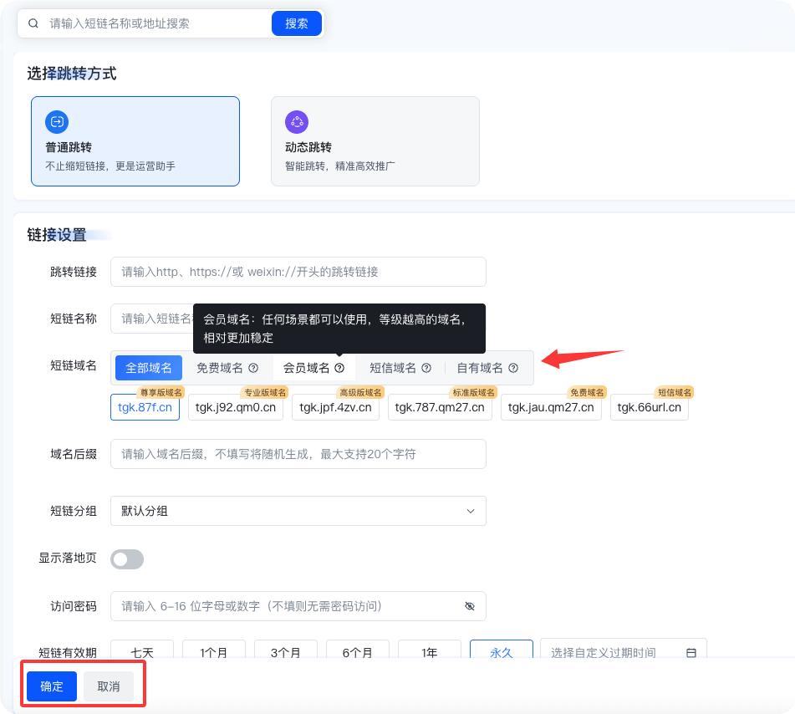Switch to the 短信域名 tab
The width and height of the screenshot is (795, 714).
pos(393,368)
